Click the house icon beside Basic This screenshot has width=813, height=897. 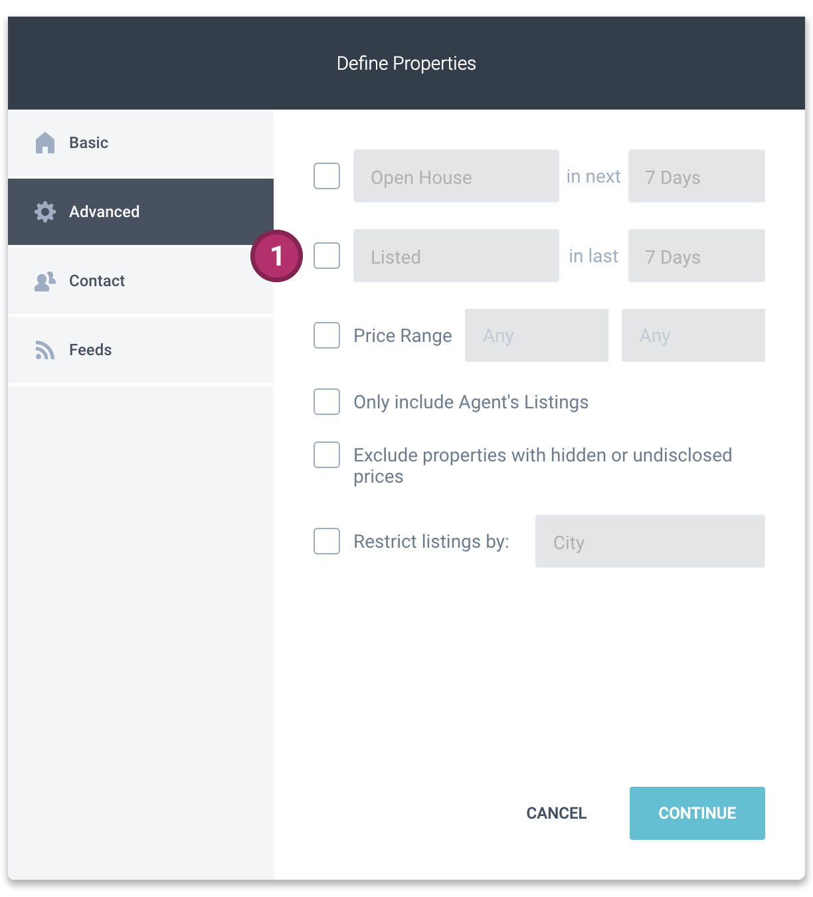coord(45,143)
